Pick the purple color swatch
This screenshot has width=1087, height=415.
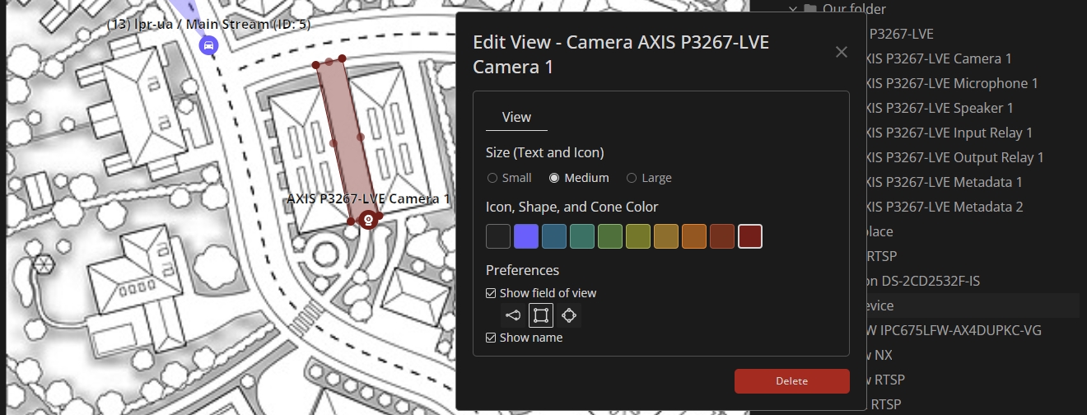526,236
